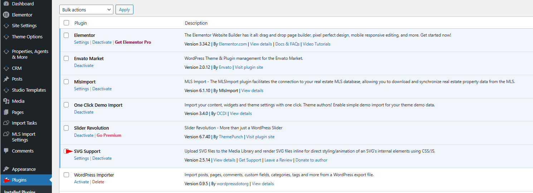Image resolution: width=533 pixels, height=193 pixels.
Task: Click Get Elementor Pro link
Action: 133,42
